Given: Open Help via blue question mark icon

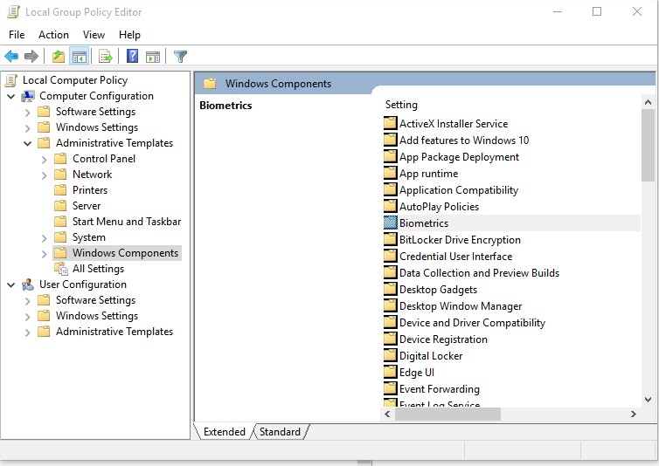Looking at the screenshot, I should coord(132,56).
